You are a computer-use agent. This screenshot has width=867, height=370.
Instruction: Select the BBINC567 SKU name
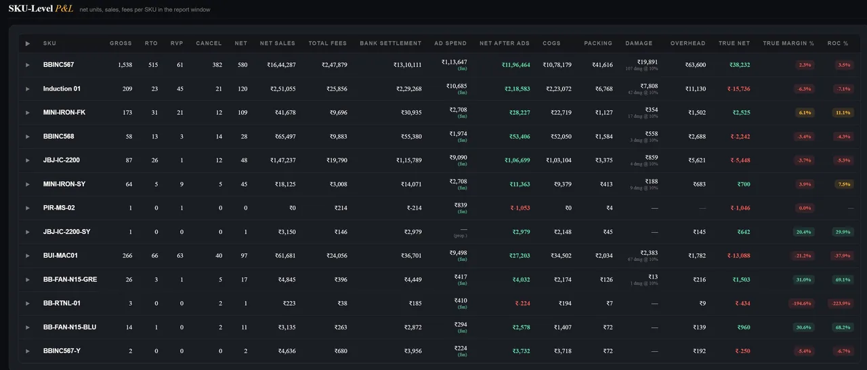point(58,65)
